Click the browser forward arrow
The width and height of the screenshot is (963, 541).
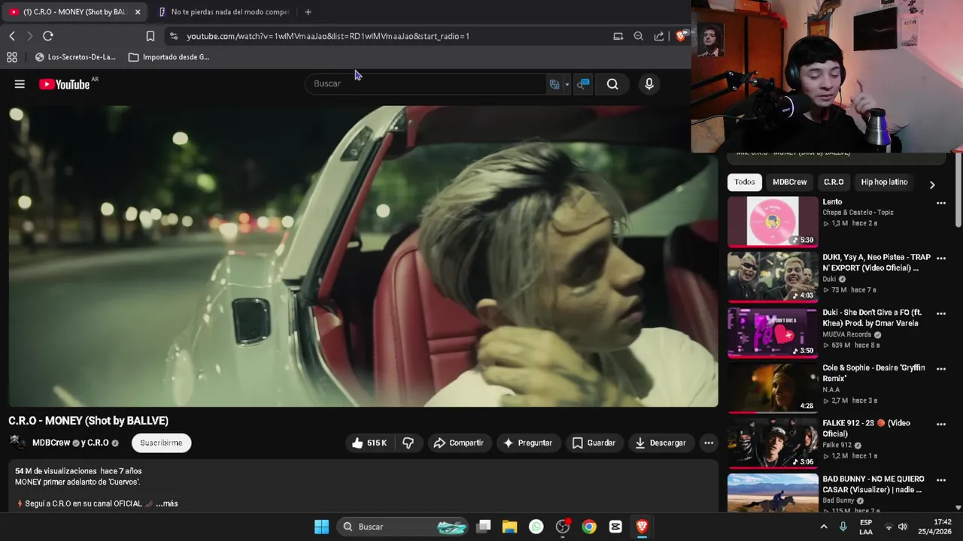click(29, 36)
